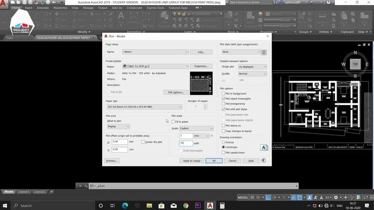The height and width of the screenshot is (210, 374).
Task: Open status bar customization hamburger icon
Action: [x=372, y=197]
